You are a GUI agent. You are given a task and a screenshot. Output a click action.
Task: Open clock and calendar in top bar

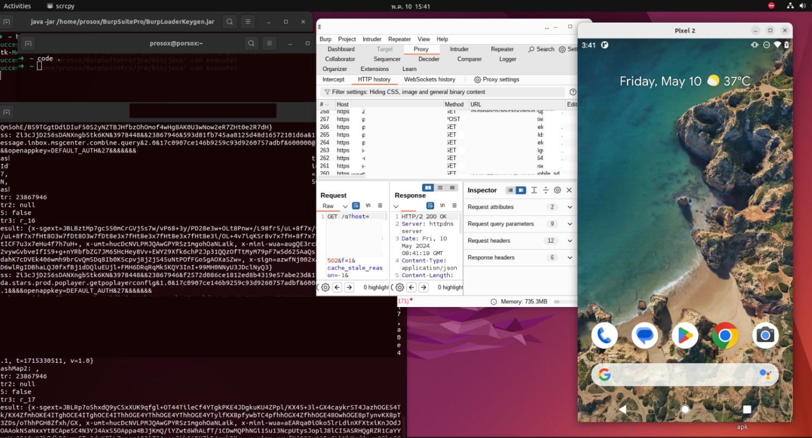point(410,5)
